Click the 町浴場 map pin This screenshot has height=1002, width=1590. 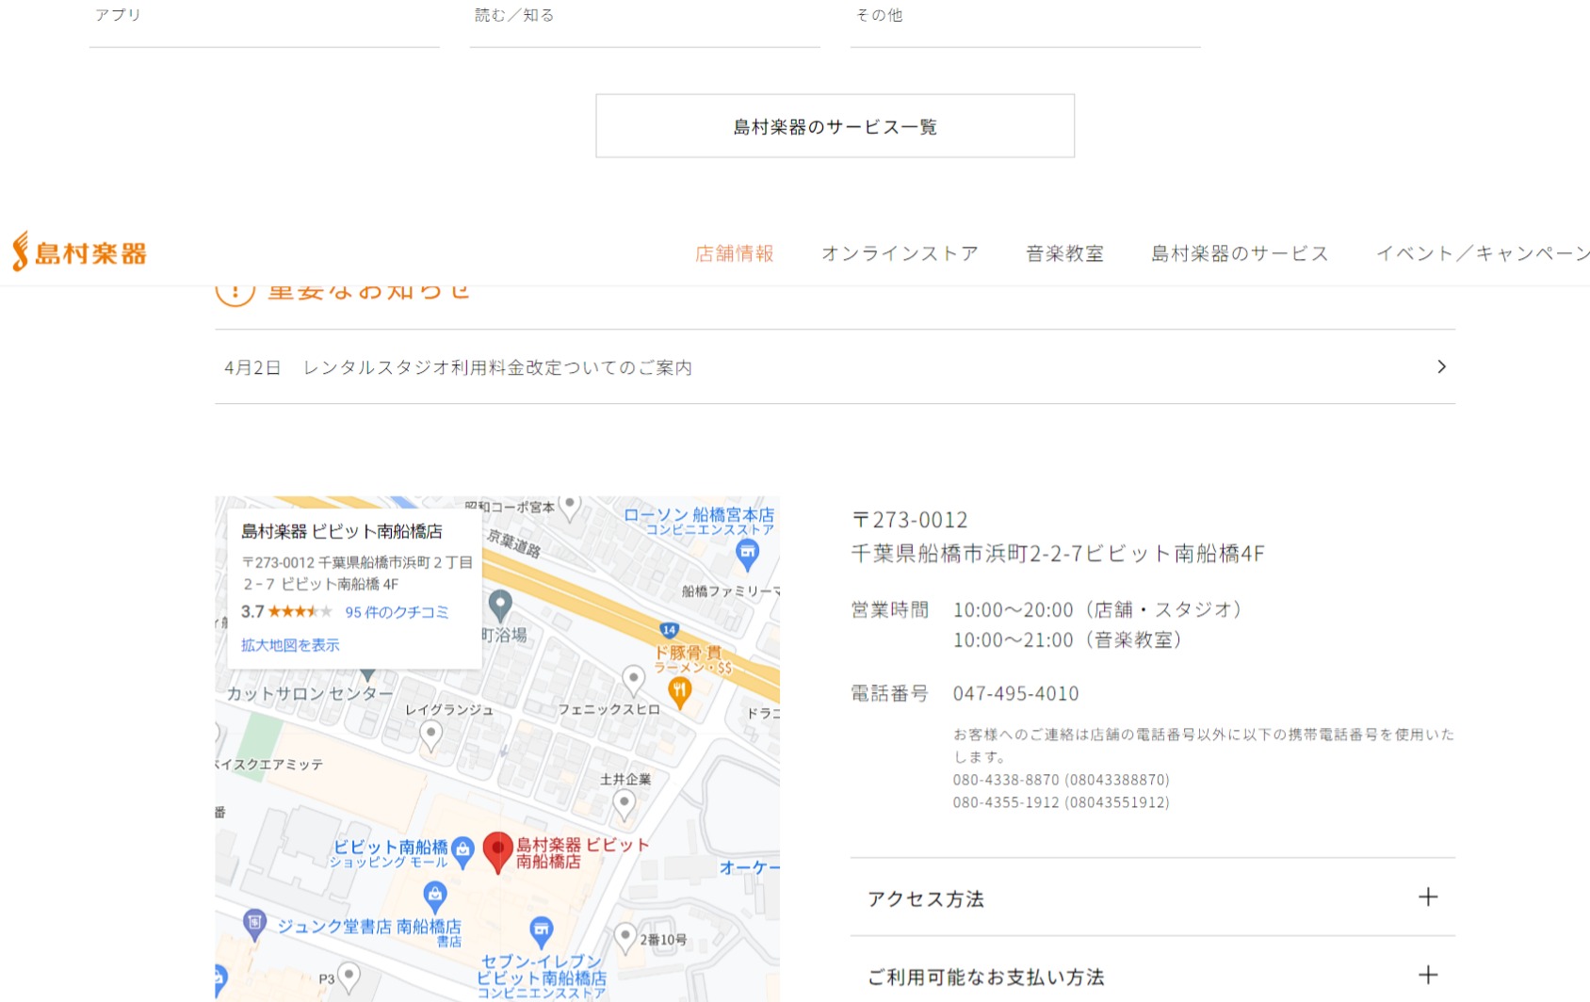(500, 605)
